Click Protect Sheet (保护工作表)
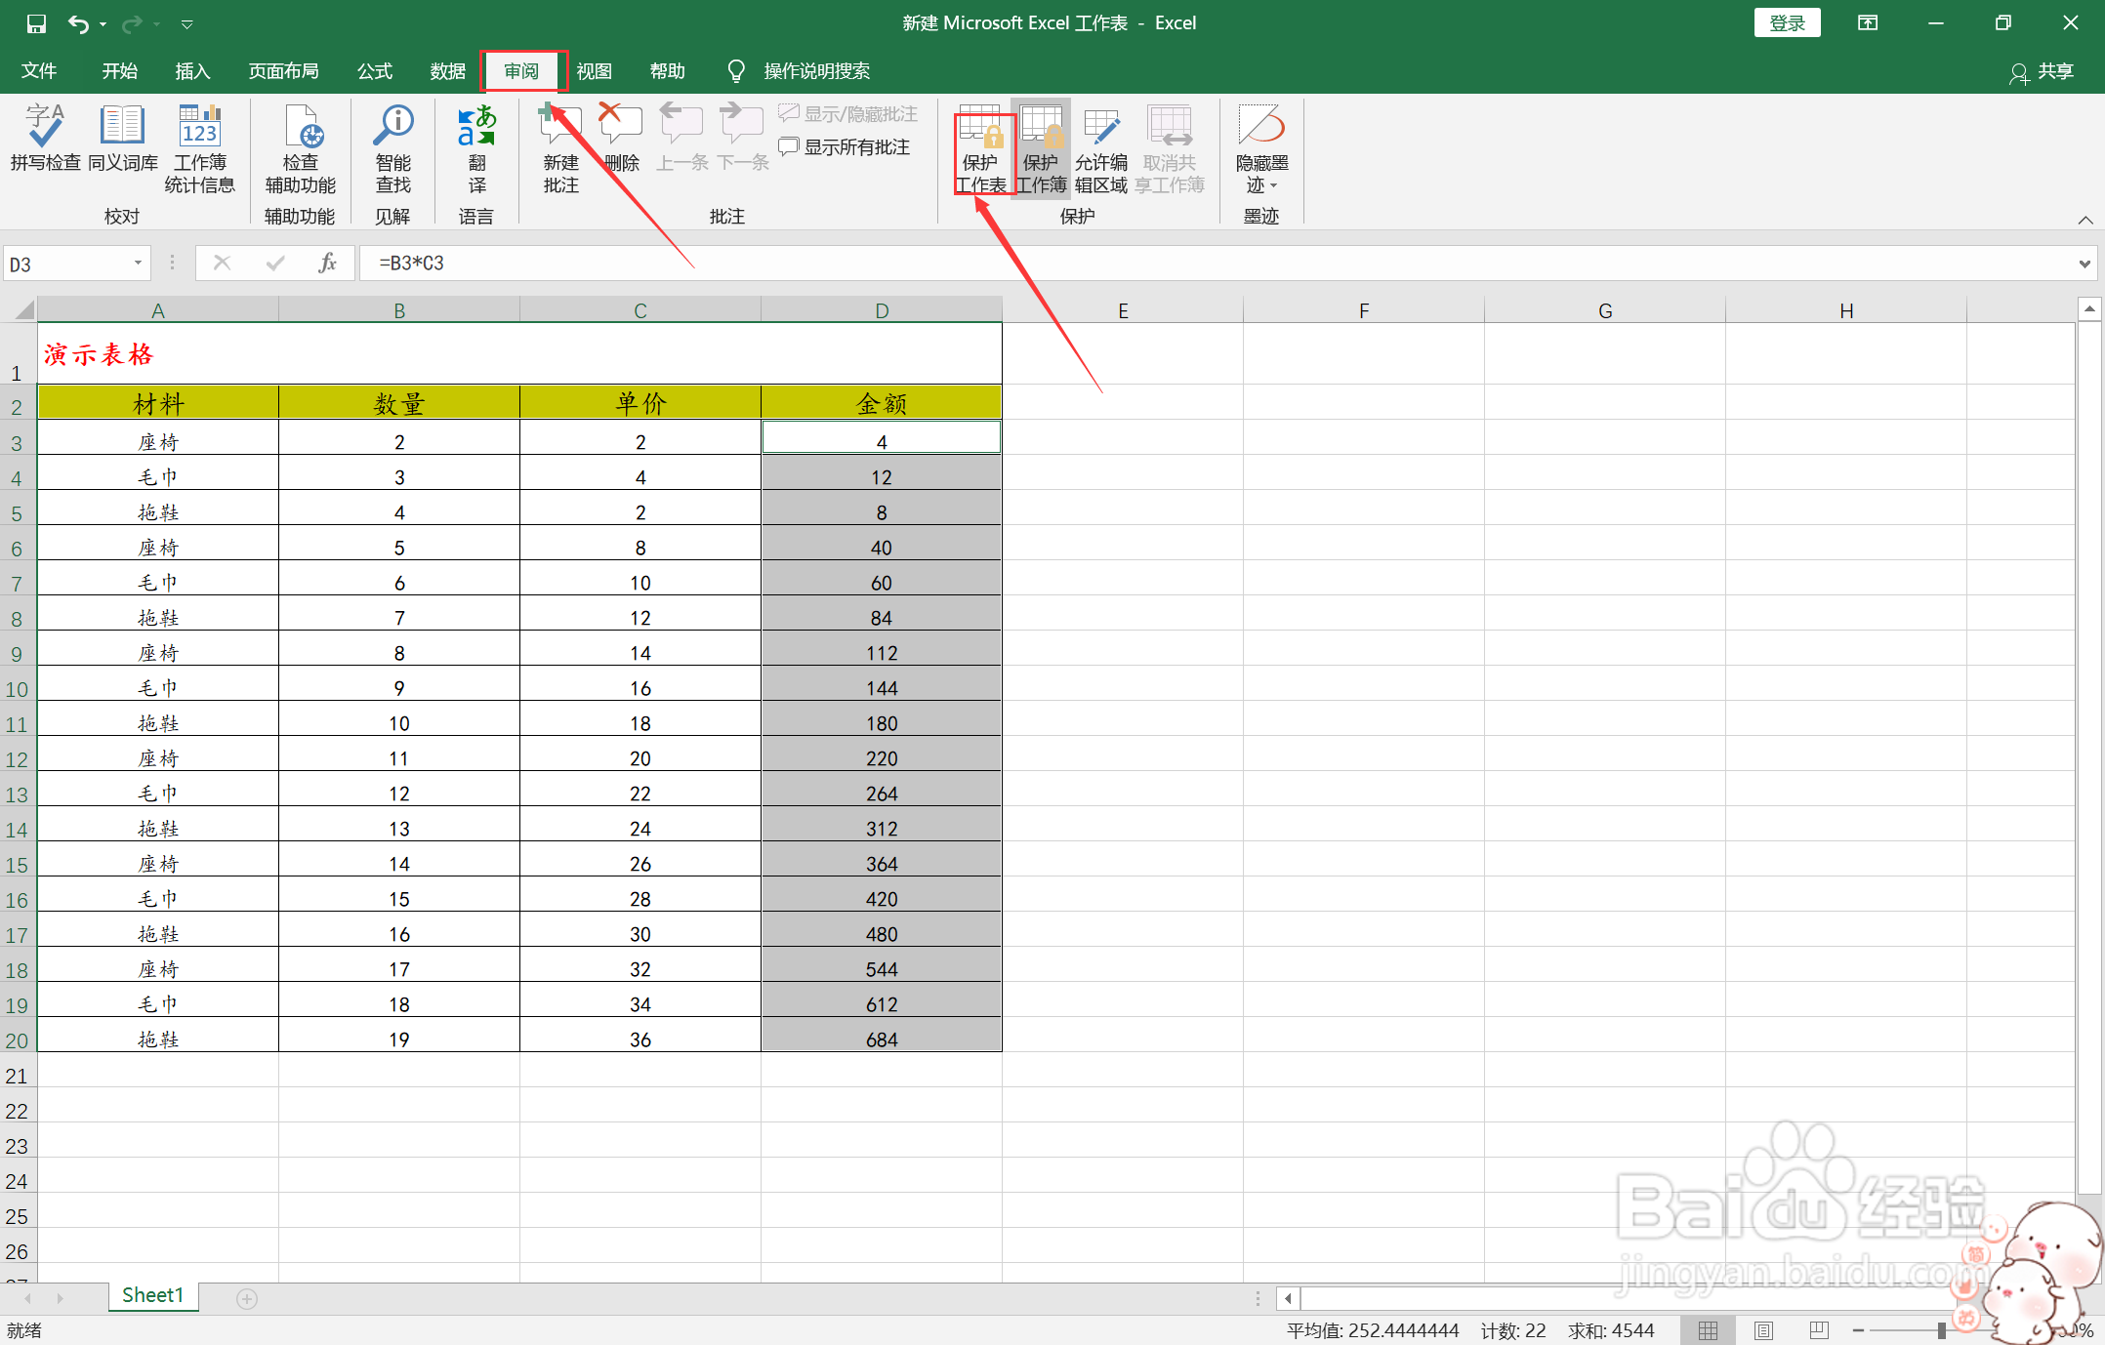This screenshot has height=1345, width=2105. (980, 151)
